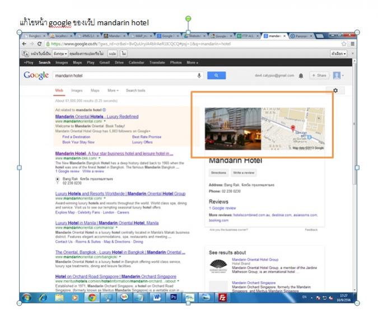Image resolution: width=378 pixels, height=314 pixels.
Task: Click the Google logo
Action: 36,75
